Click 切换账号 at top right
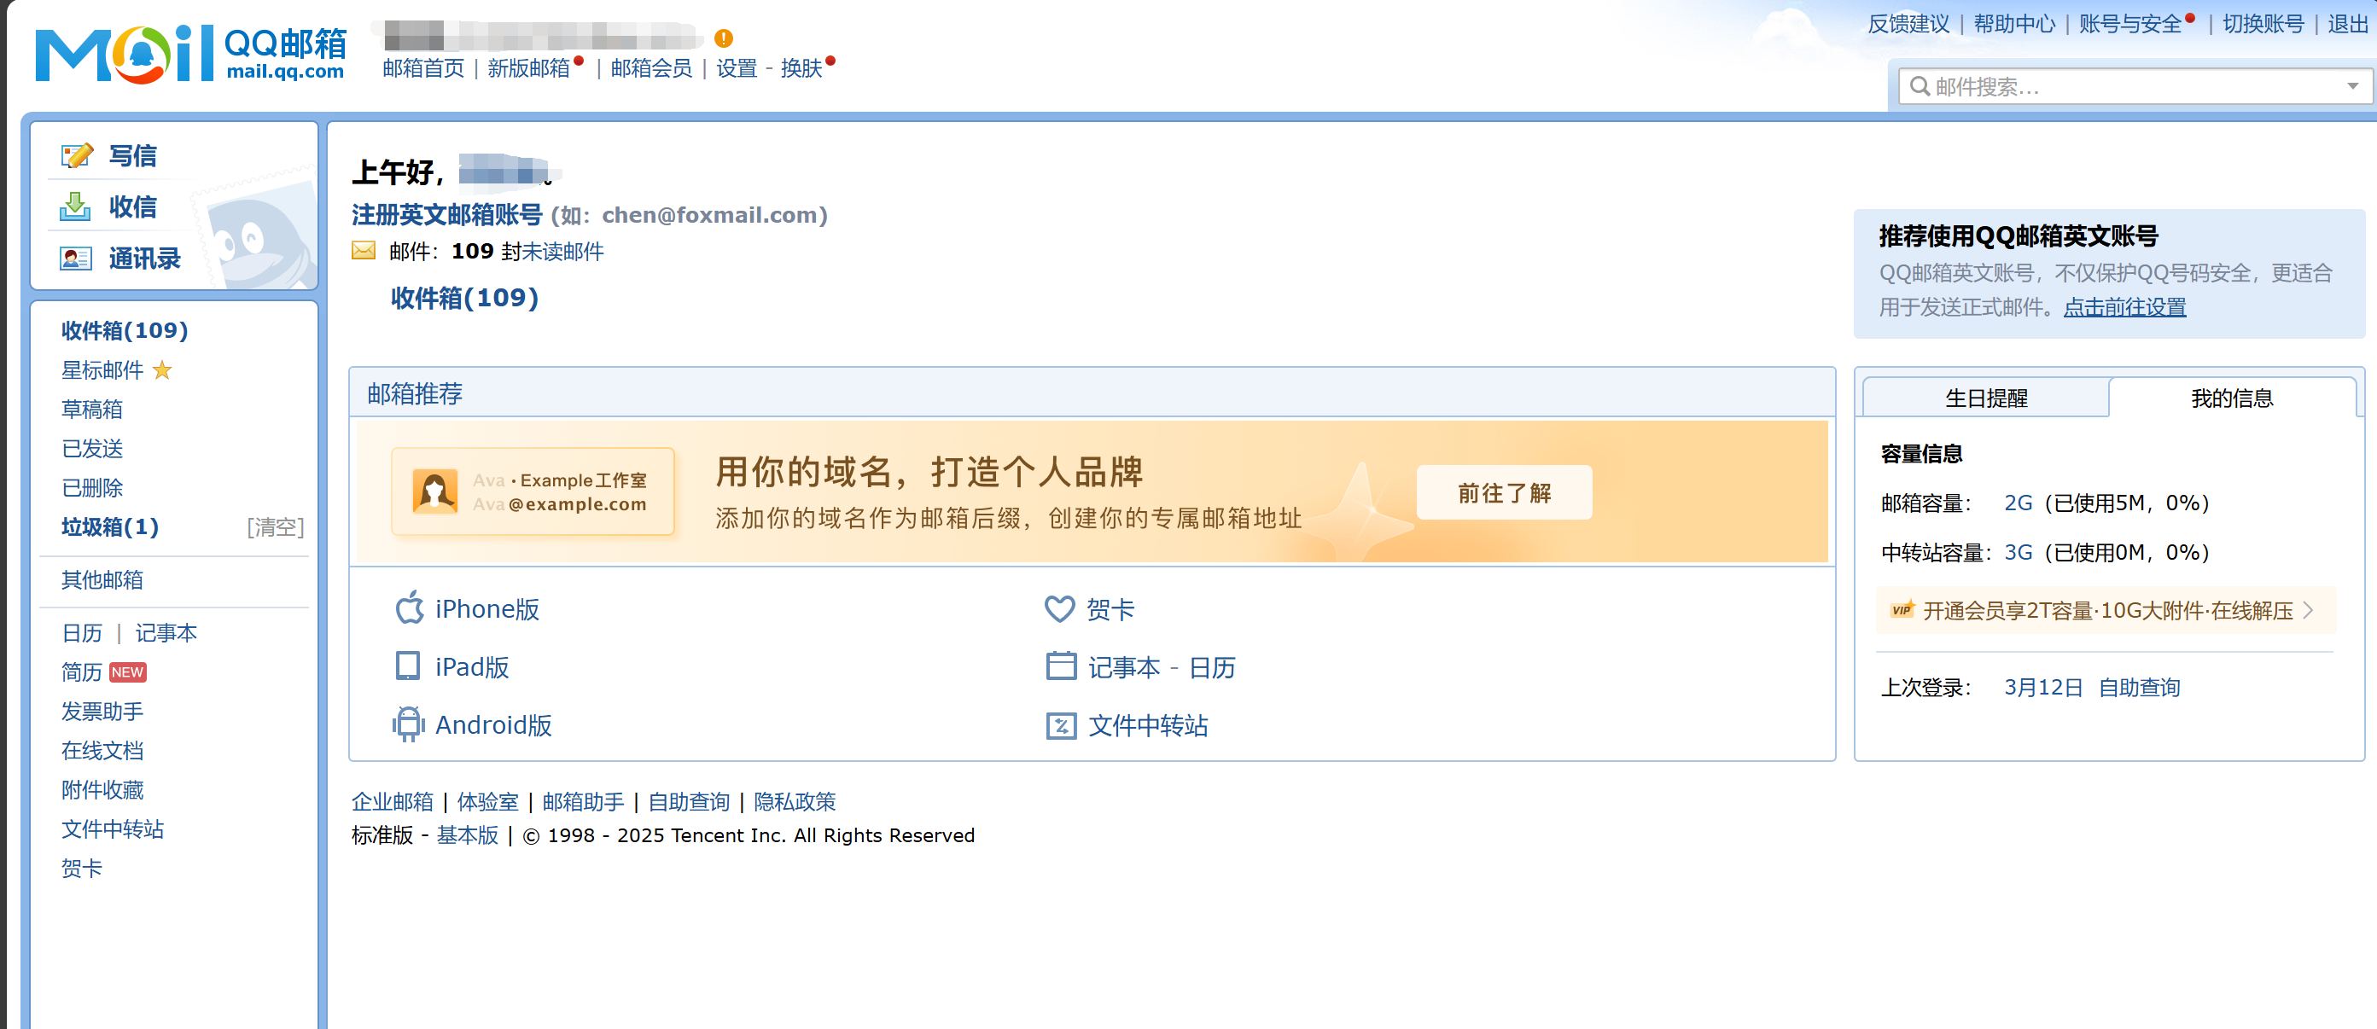 [x=2263, y=24]
